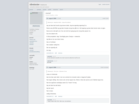139x104 pixels.
Task: Click edit under the 17. august entry
Action: coord(56,96)
